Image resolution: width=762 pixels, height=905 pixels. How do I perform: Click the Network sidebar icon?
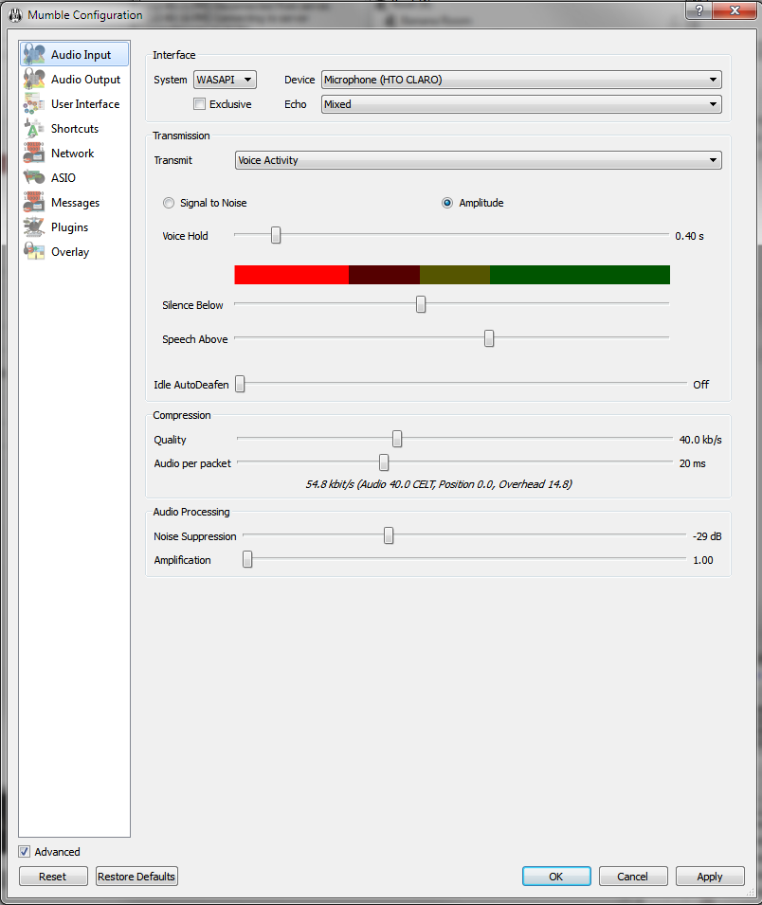(34, 153)
